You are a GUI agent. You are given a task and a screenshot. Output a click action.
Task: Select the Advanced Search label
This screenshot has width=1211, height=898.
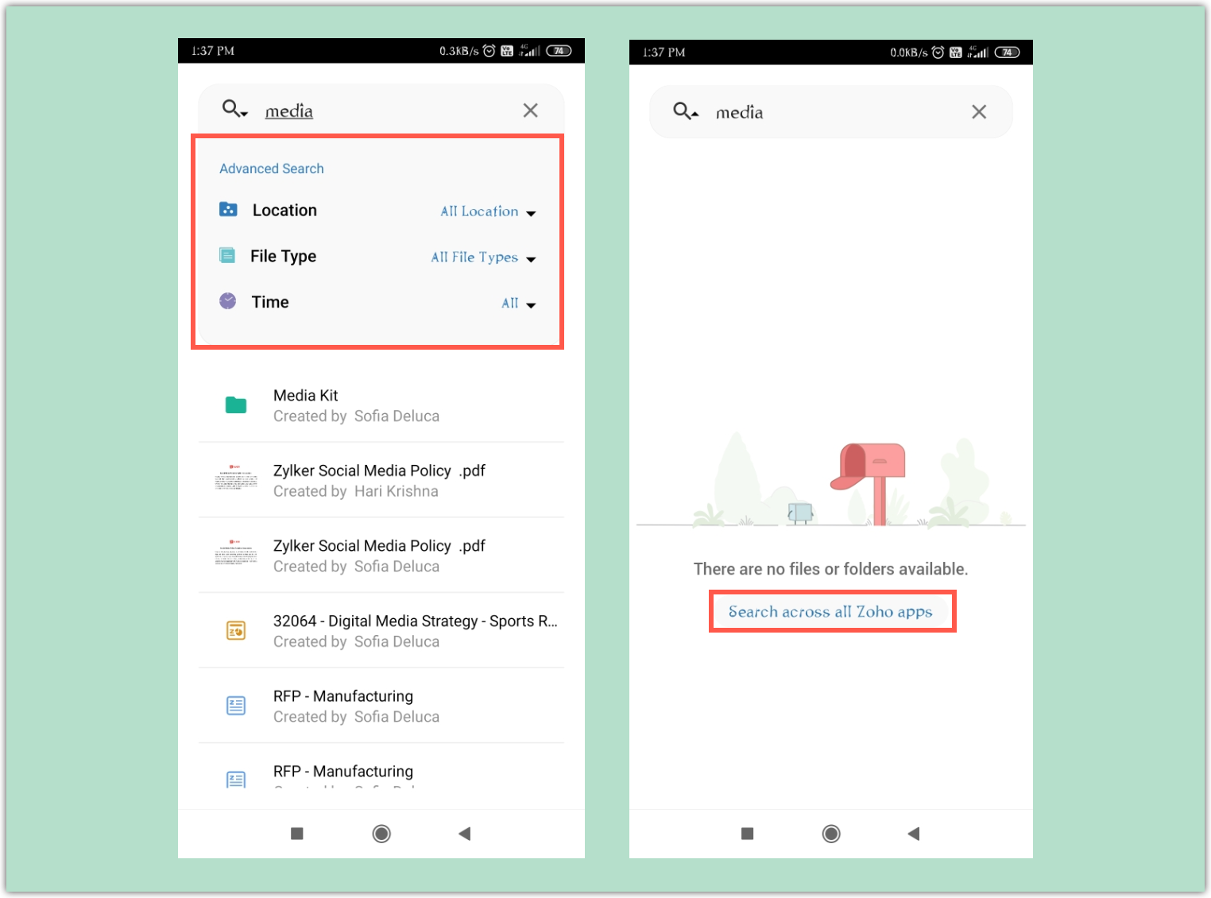272,168
